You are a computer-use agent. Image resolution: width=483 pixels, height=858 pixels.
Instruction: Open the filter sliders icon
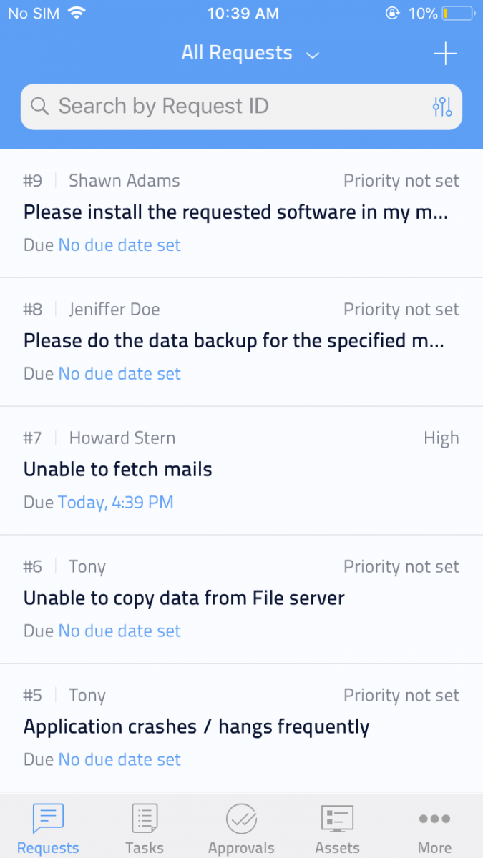click(x=442, y=107)
